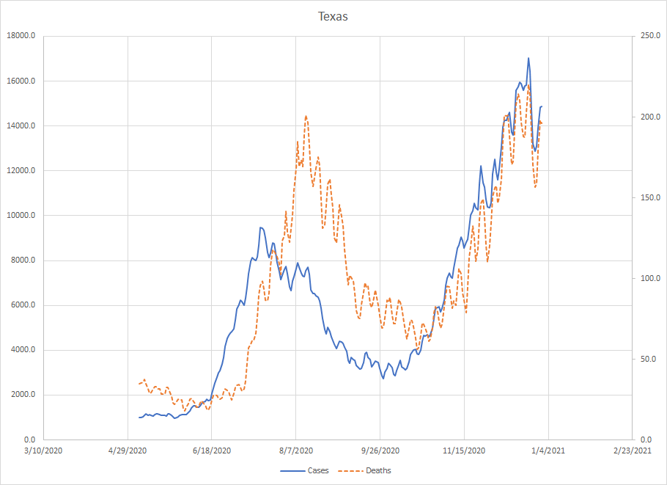667x485 pixels.
Task: Select the 1/4/2021 date axis label
Action: click(548, 451)
